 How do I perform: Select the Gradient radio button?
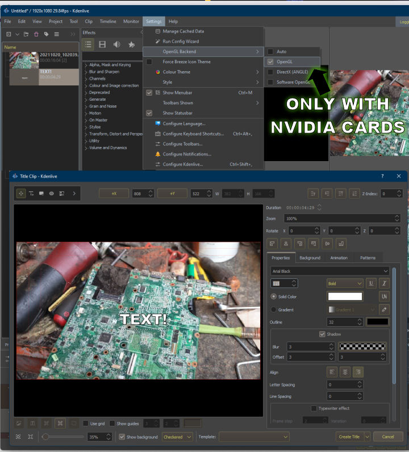pos(274,310)
